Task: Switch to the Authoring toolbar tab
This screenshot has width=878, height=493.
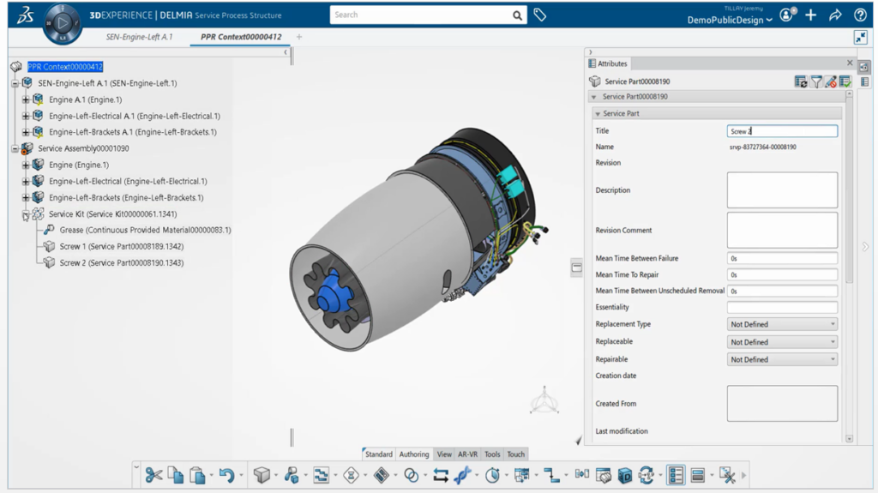Action: [x=414, y=454]
